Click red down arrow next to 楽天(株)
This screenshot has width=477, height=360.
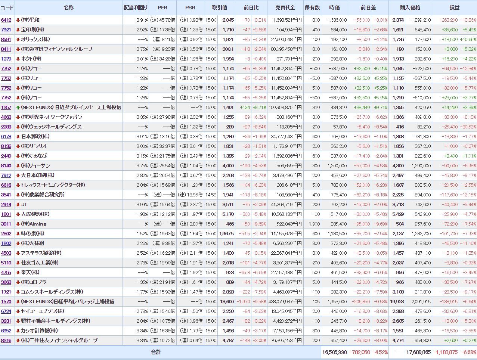pyautogui.click(x=18, y=272)
